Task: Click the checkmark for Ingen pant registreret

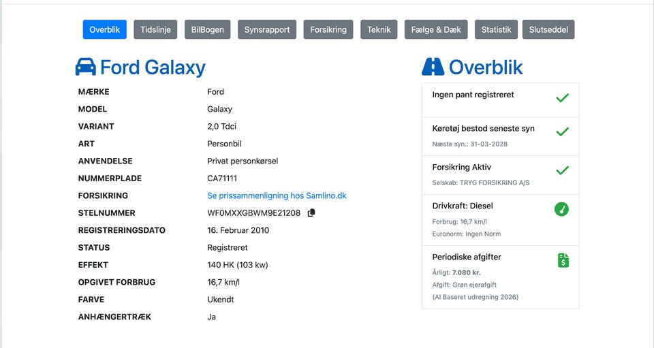Action: 562,98
